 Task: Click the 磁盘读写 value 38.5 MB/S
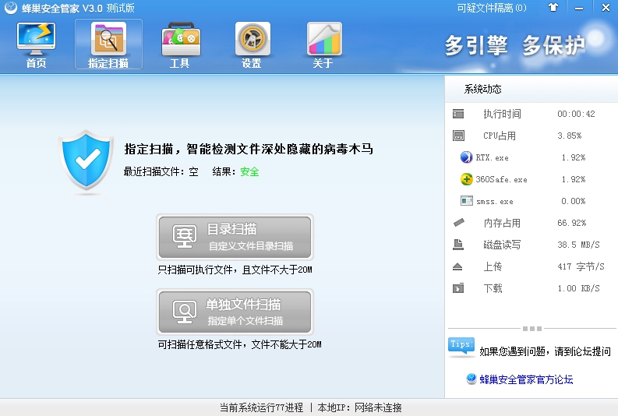pos(578,245)
